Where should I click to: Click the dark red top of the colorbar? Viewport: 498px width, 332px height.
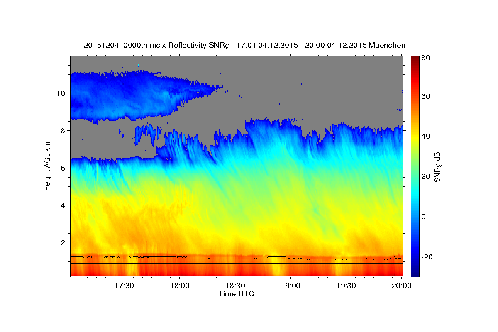click(415, 59)
